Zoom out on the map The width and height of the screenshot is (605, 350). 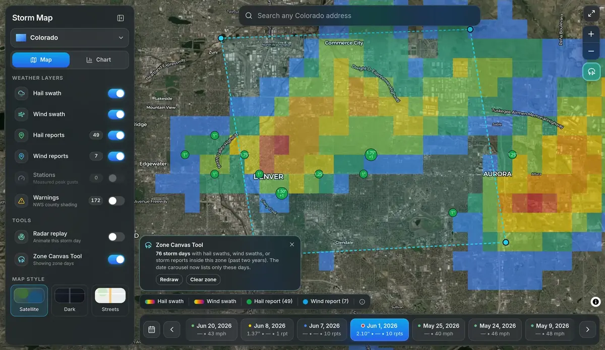[x=591, y=51]
